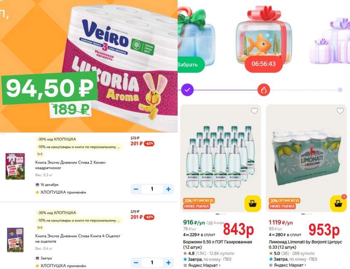Edit quantity field for Дневник Стива Книга 4
Screen dimensions: 350x269
coord(152,262)
